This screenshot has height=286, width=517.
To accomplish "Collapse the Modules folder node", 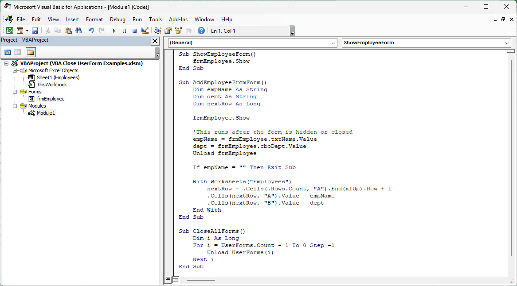I will click(15, 106).
